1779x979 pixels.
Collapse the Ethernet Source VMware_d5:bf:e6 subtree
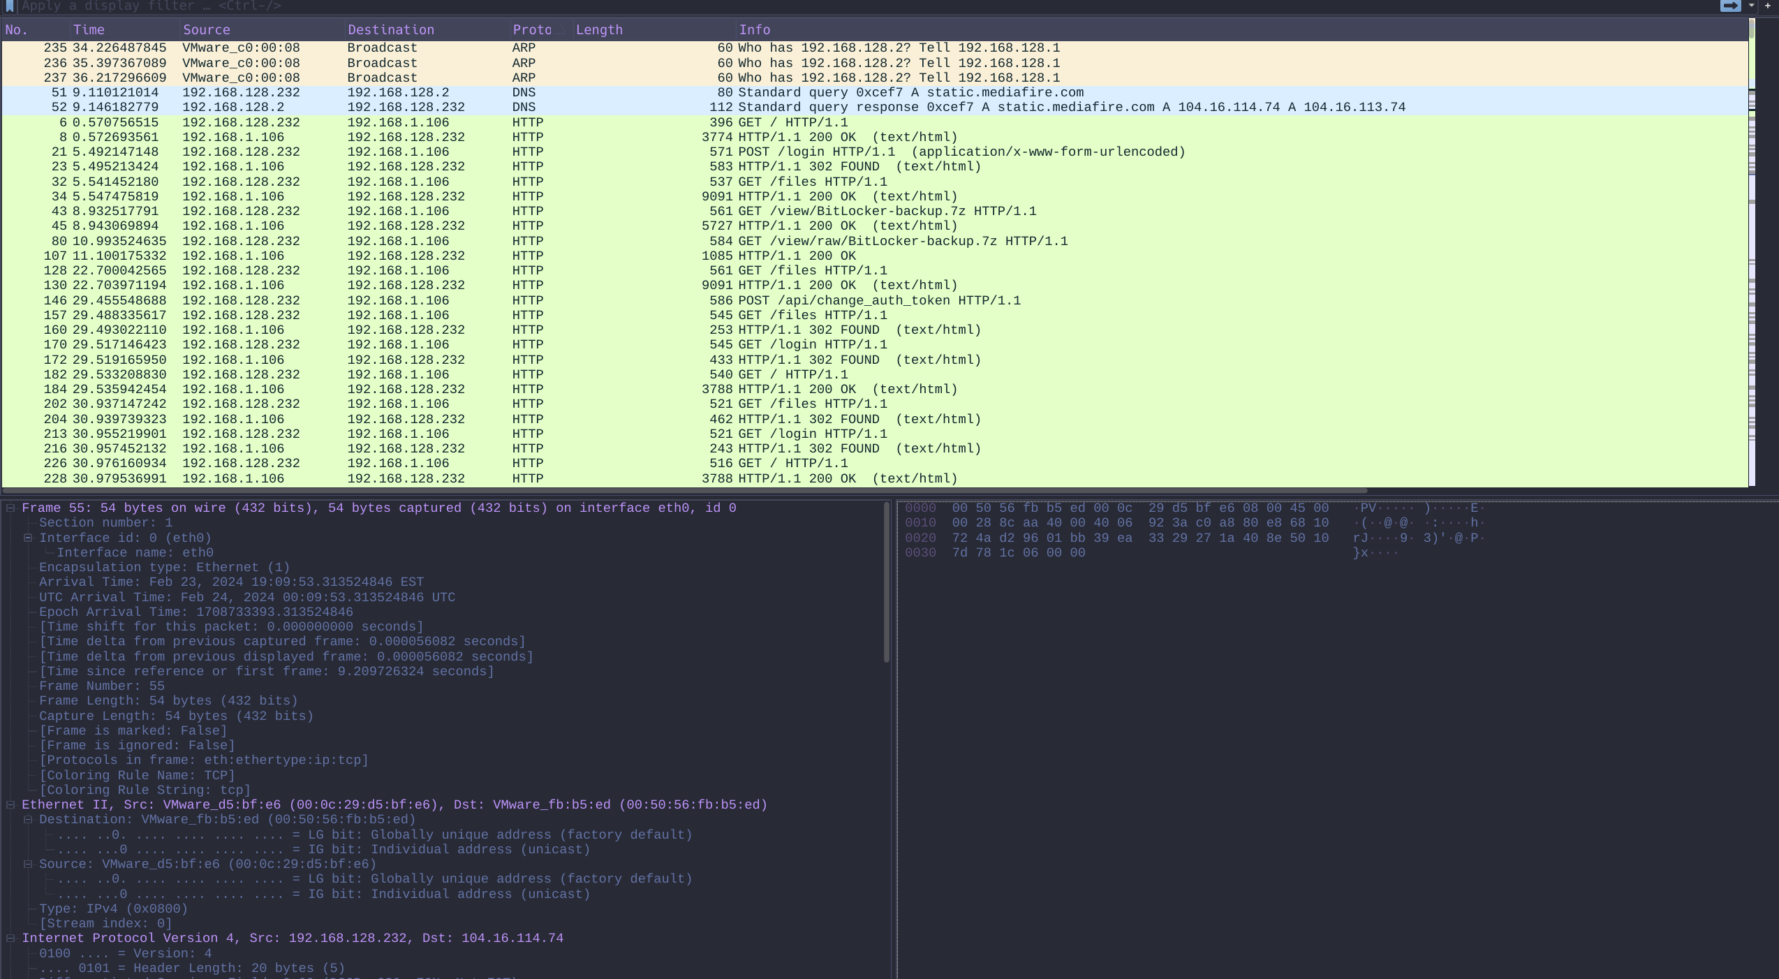(x=28, y=864)
